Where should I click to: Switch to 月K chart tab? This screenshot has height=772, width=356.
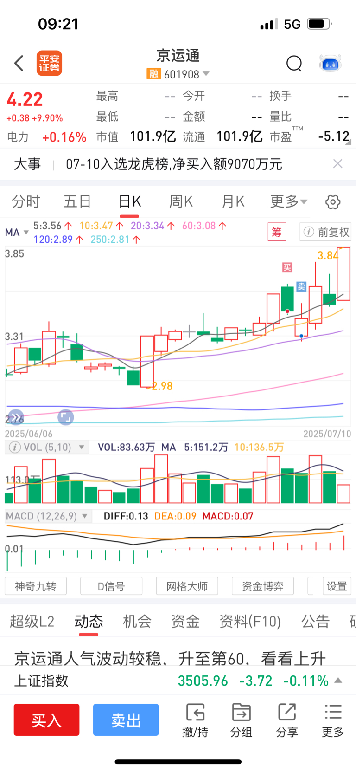click(233, 201)
